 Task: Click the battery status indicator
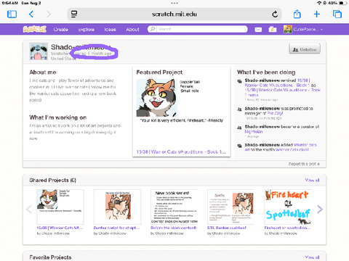[x=342, y=3]
